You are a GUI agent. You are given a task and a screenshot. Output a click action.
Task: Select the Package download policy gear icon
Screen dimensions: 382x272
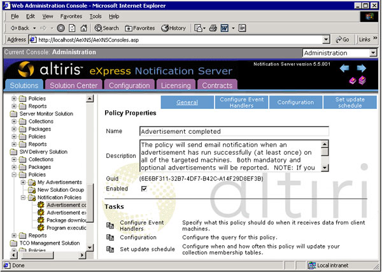click(40, 220)
